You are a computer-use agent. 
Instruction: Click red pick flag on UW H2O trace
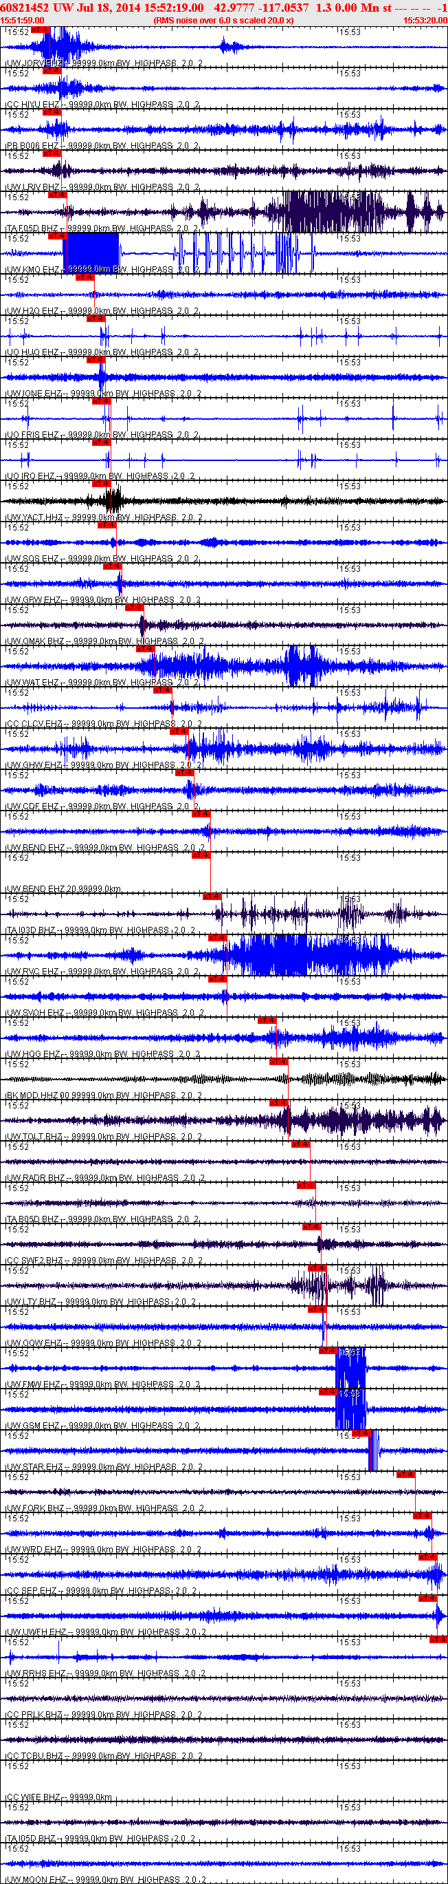coord(85,278)
